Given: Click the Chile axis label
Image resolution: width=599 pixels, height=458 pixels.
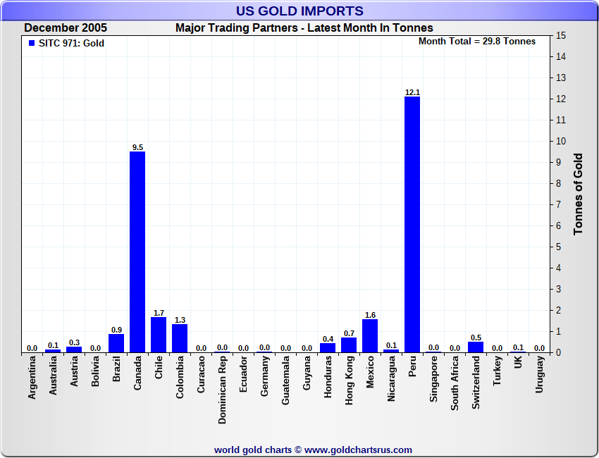Looking at the screenshot, I should click(x=159, y=367).
